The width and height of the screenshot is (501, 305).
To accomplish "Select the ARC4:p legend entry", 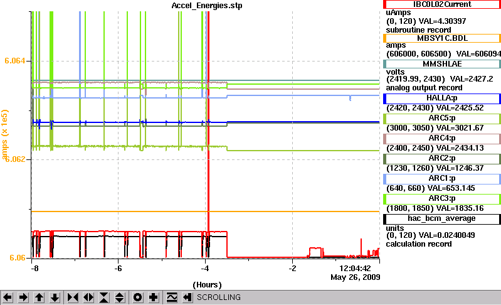I will pyautogui.click(x=442, y=139).
